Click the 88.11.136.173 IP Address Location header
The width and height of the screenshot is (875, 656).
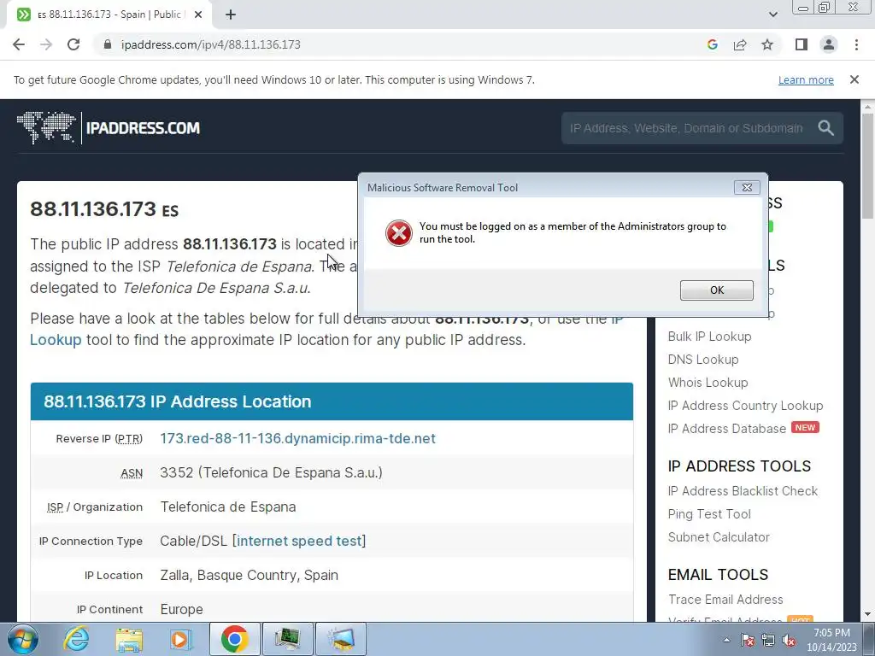[x=332, y=401]
